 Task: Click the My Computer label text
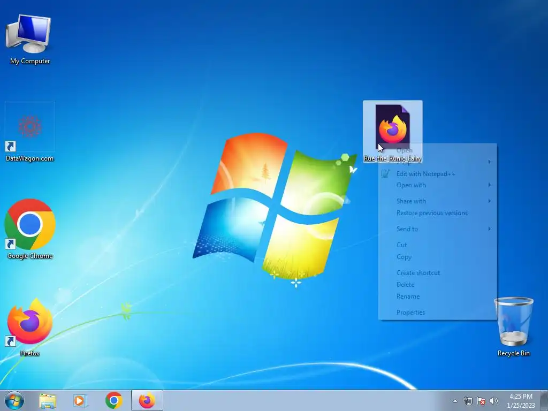30,61
